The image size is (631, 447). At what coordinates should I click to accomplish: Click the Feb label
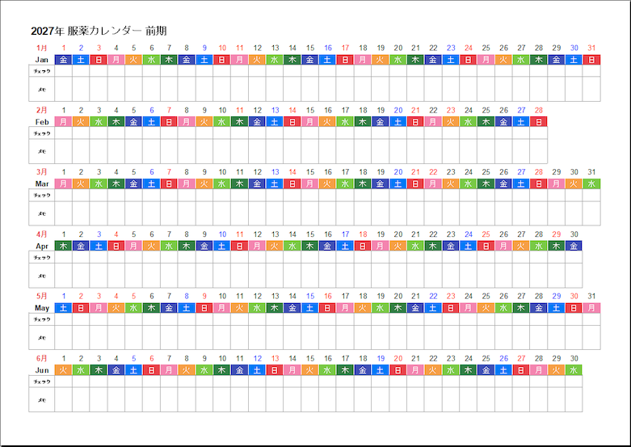pos(42,121)
